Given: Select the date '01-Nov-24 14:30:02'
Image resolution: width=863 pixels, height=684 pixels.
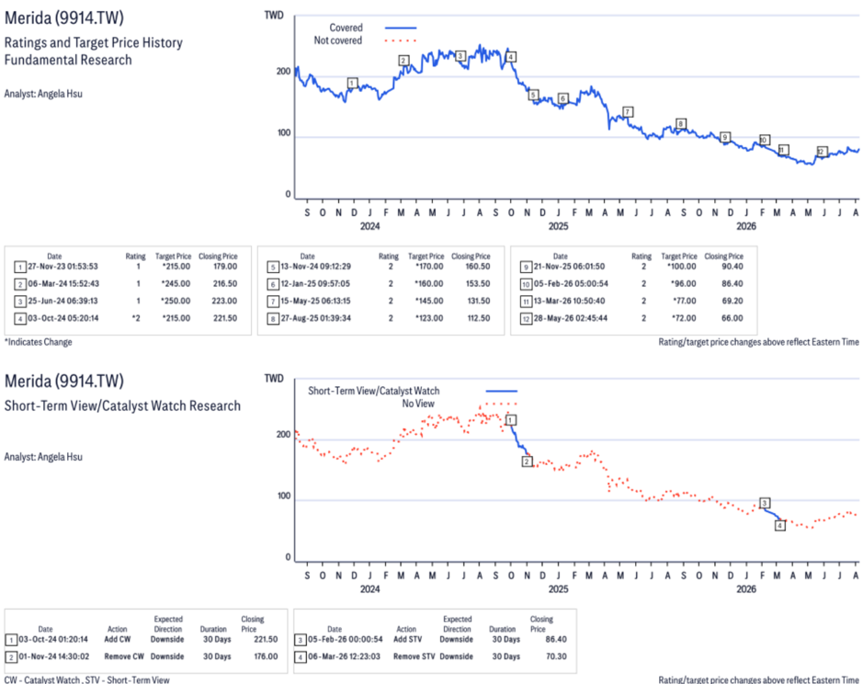Looking at the screenshot, I should (54, 656).
